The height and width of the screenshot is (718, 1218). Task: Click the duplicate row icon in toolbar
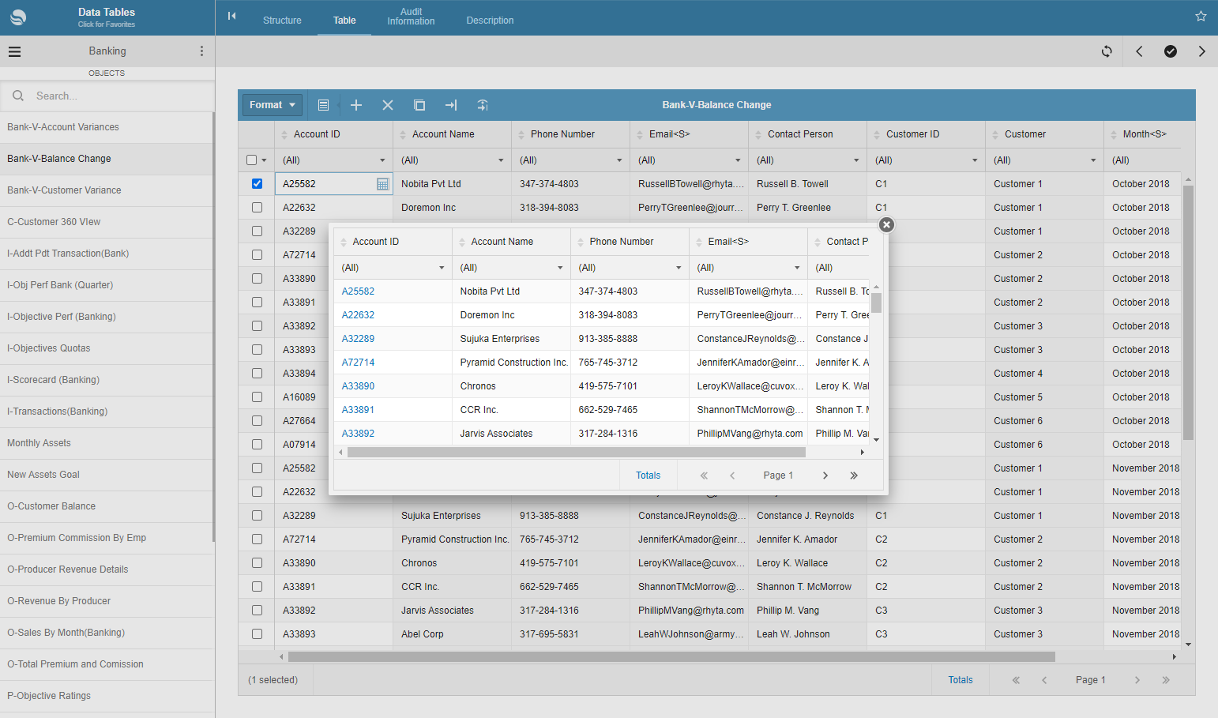(x=419, y=105)
